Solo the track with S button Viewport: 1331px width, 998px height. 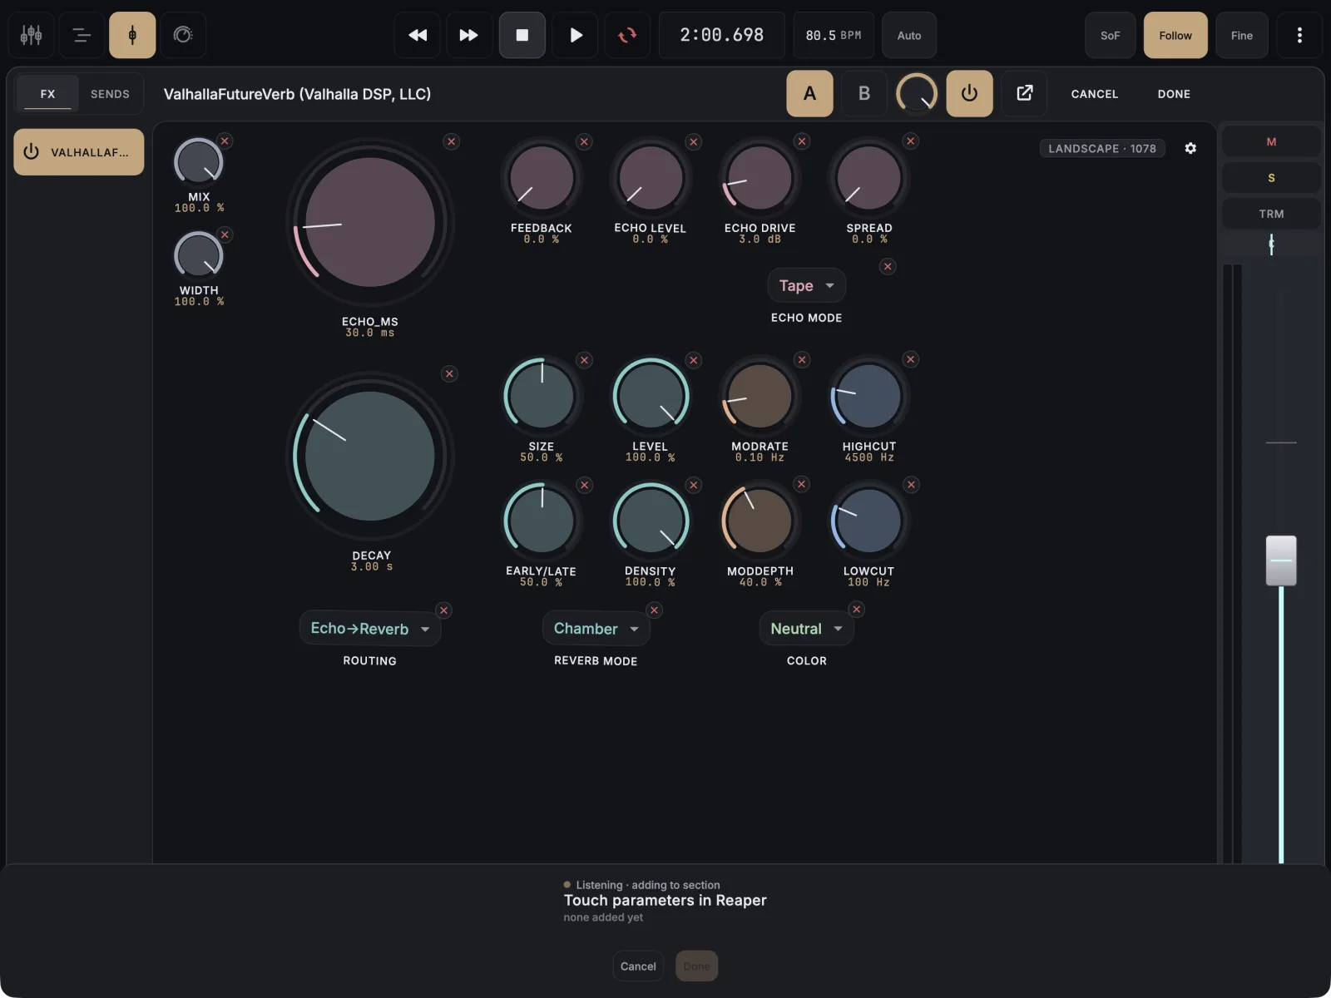1271,177
